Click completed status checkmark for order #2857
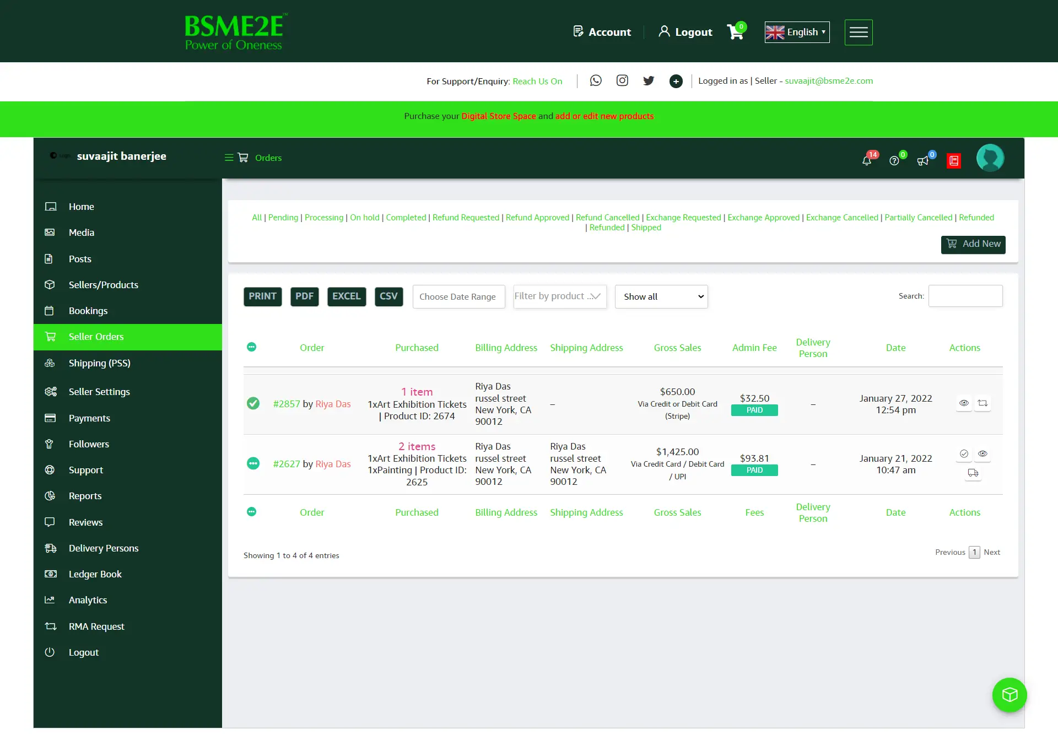The width and height of the screenshot is (1058, 746). click(253, 403)
